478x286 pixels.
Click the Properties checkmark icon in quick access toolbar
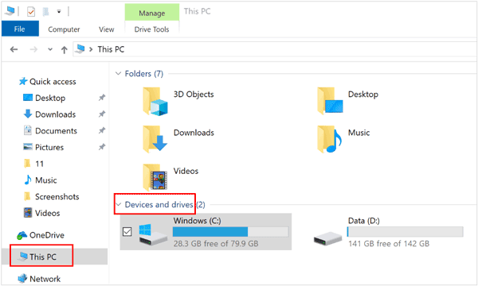coord(31,12)
